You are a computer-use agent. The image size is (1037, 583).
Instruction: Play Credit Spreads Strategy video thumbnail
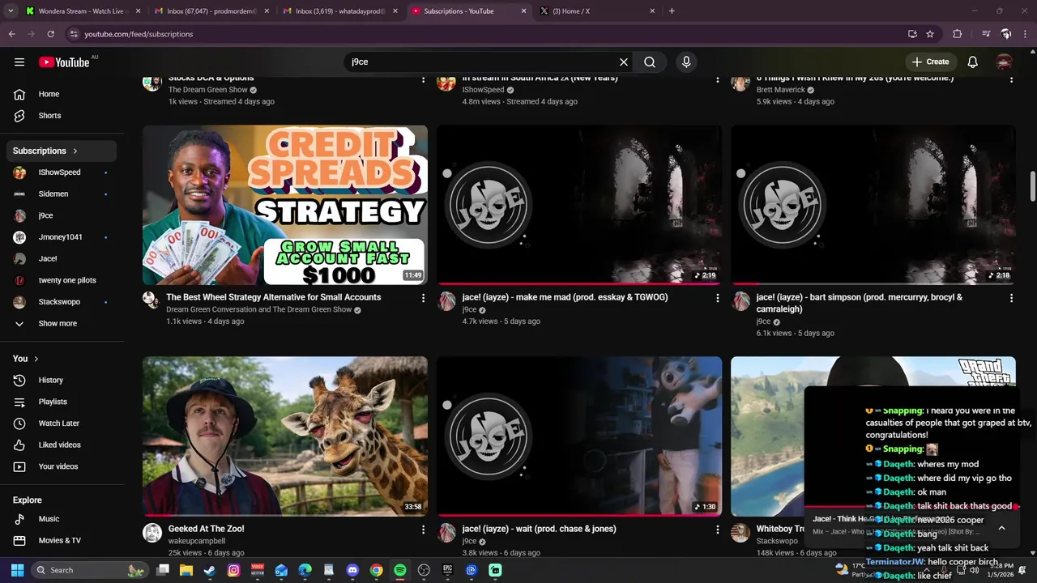(x=285, y=205)
